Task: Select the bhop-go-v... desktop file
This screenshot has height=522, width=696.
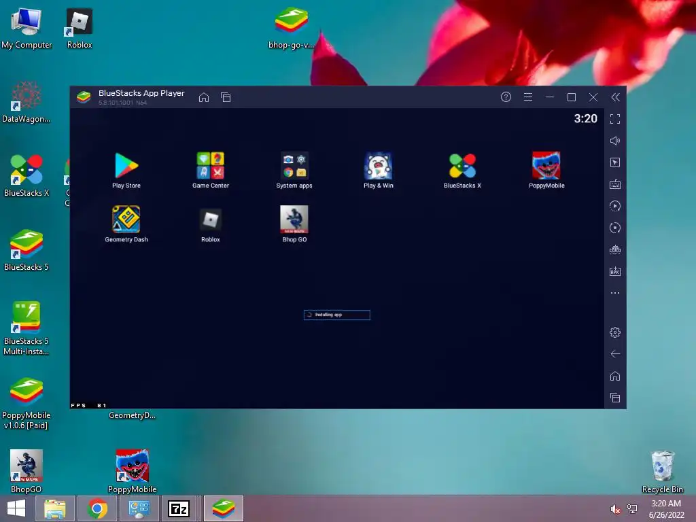Action: coord(291,28)
